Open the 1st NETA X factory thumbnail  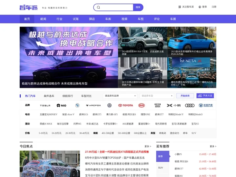click(x=192, y=72)
